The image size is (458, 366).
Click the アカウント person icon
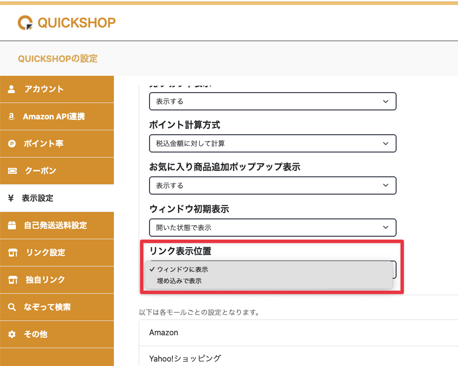point(12,89)
